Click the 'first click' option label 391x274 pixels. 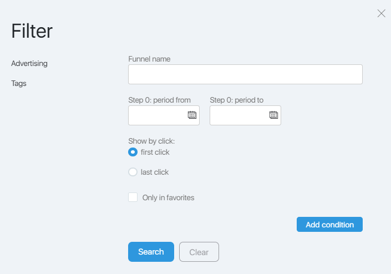155,152
